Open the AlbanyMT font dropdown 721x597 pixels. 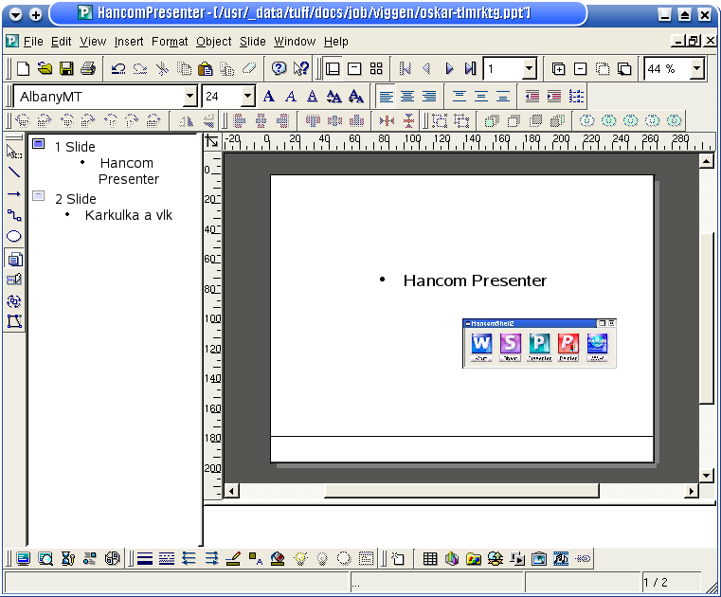pos(189,97)
